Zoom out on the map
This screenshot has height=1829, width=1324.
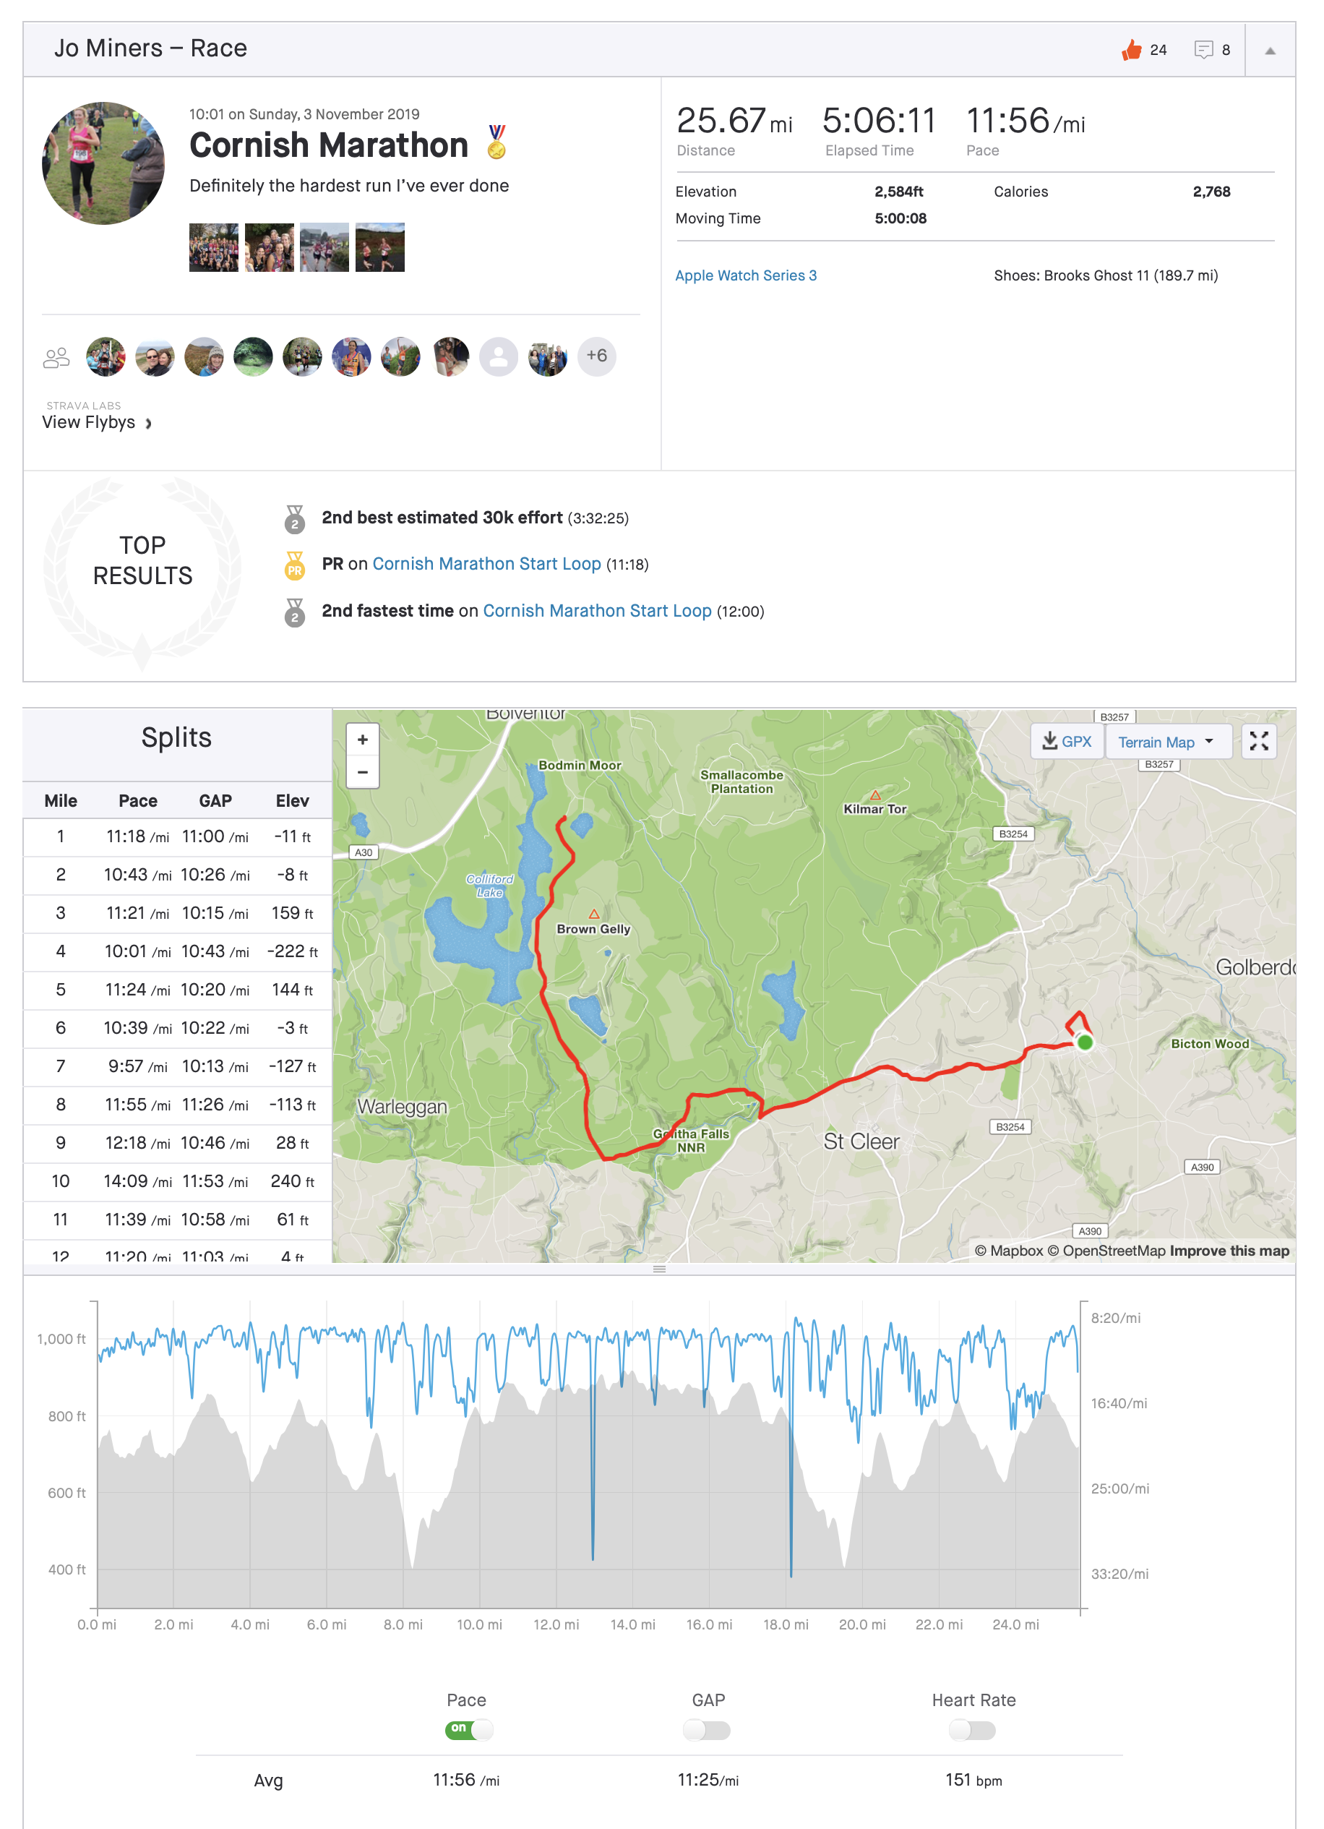tap(363, 772)
